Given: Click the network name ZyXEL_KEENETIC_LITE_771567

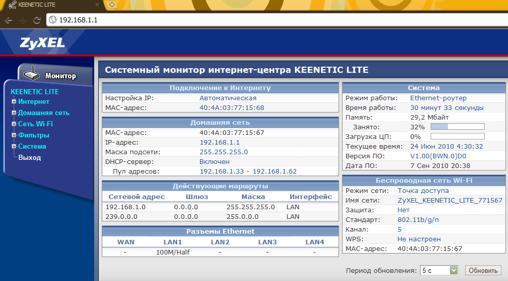Looking at the screenshot, I should point(449,200).
